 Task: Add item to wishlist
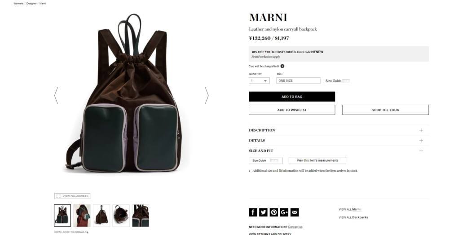[292, 110]
